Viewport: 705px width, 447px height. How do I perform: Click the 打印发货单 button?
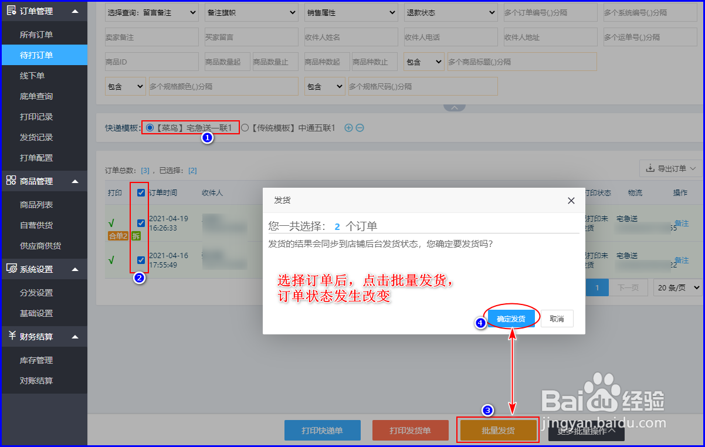[410, 430]
